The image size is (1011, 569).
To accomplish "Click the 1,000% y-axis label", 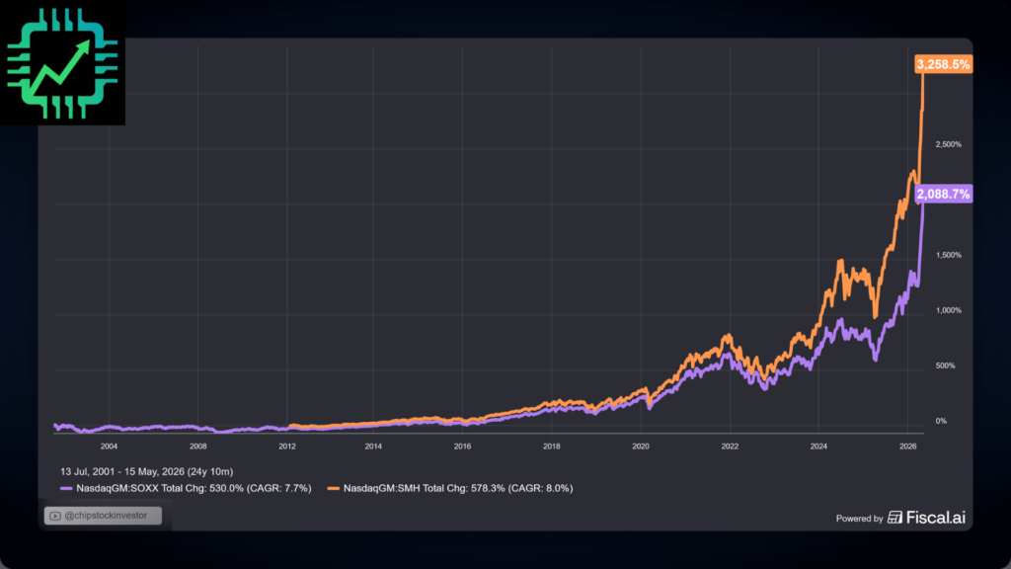I will point(949,310).
